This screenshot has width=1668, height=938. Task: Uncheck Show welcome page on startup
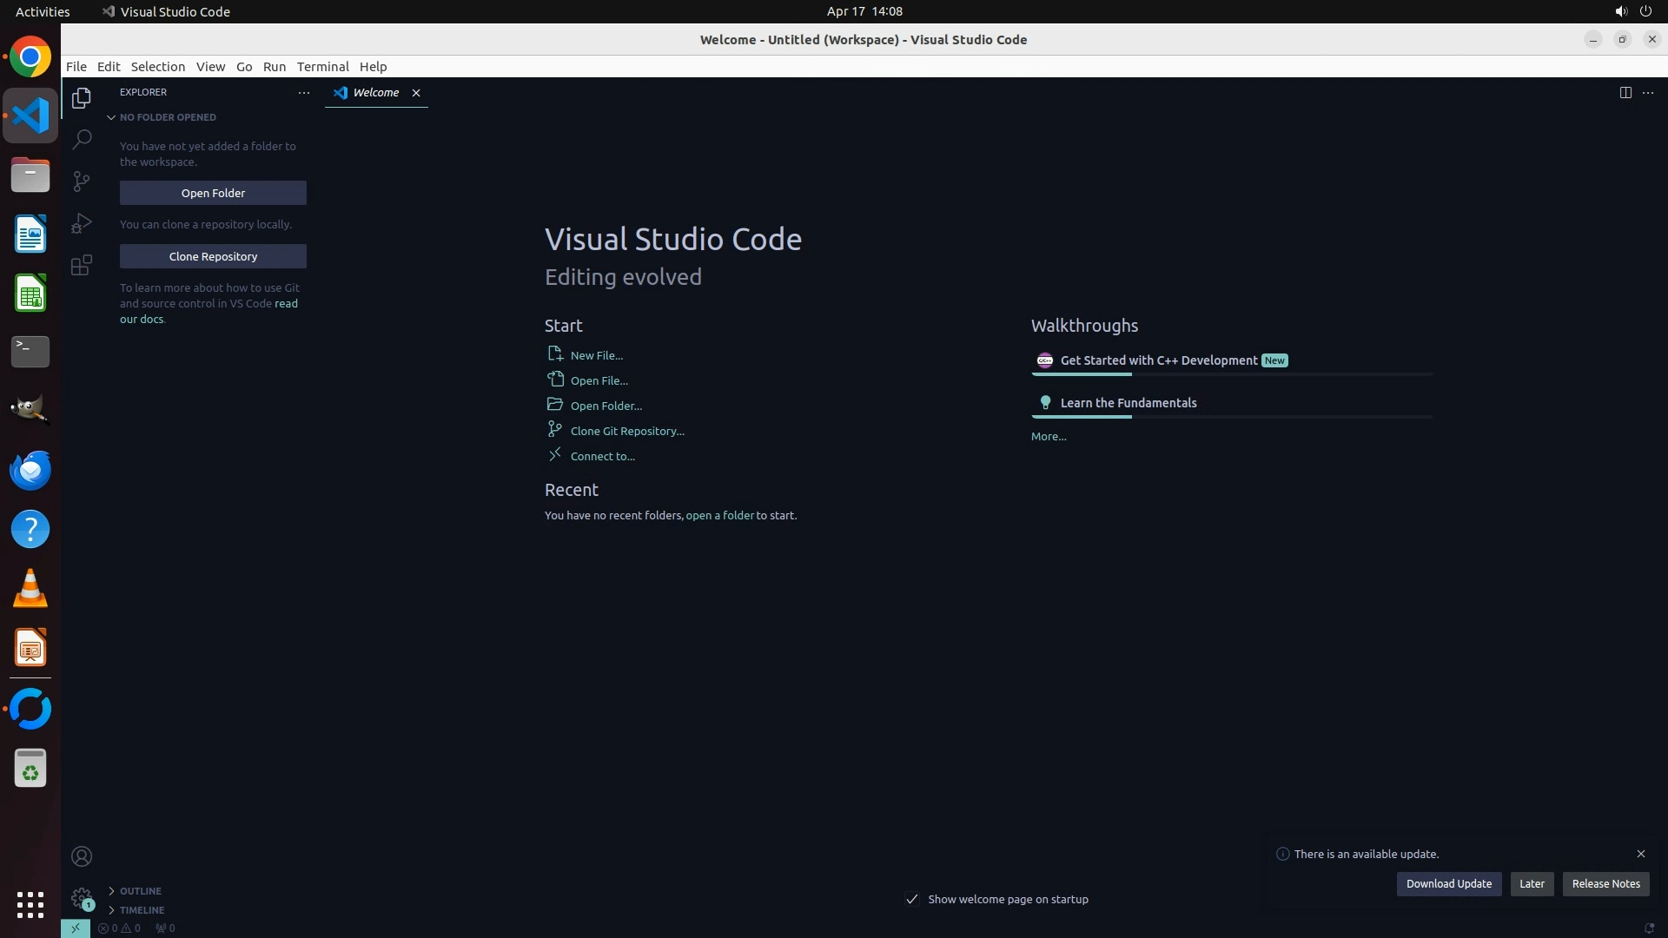[x=912, y=899]
